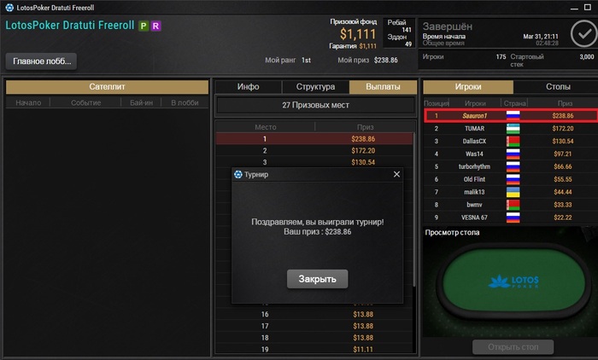The height and width of the screenshot is (360, 598).
Task: Click the Открыть стол button
Action: pyautogui.click(x=513, y=347)
